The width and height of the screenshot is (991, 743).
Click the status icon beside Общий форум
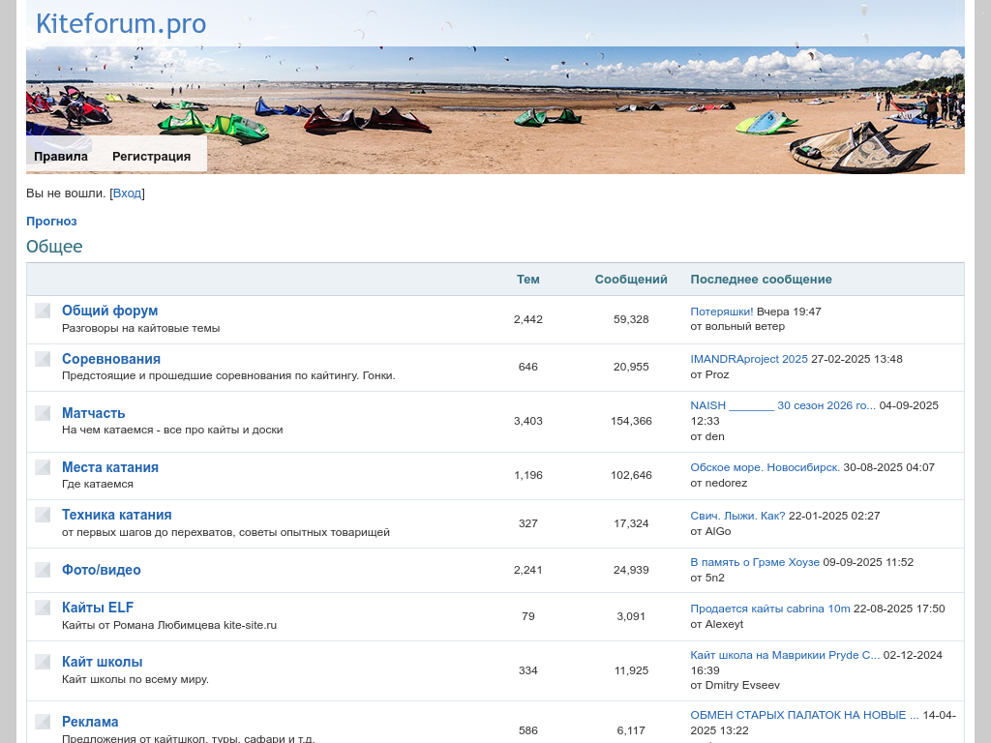tap(43, 311)
